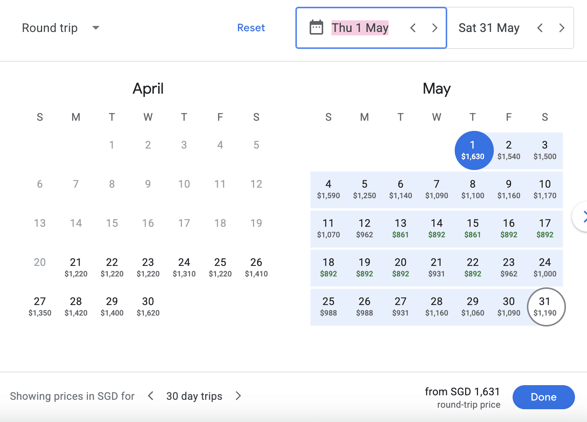Click the Sat 31 May return field
The width and height of the screenshot is (587, 422).
[x=489, y=28]
